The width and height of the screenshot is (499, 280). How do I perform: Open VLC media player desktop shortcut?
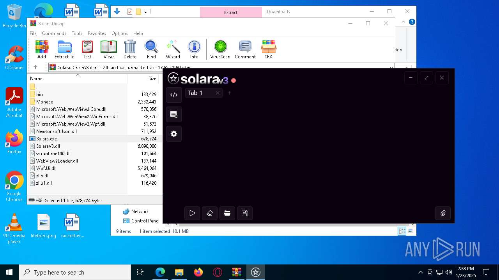pyautogui.click(x=14, y=229)
